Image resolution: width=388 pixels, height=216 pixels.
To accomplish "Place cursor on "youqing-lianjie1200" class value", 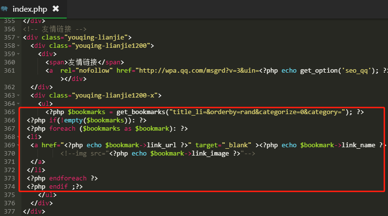I will point(111,46).
